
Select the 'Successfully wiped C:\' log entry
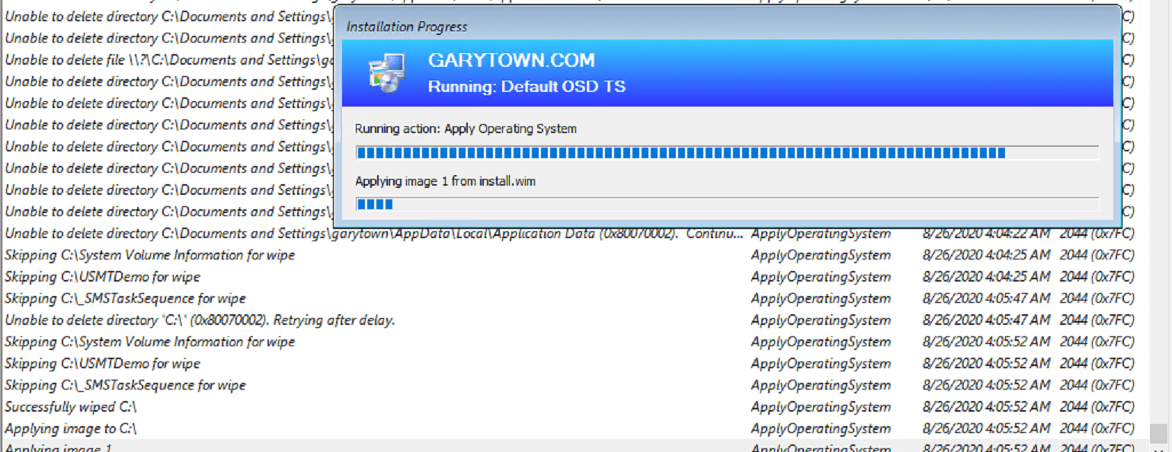pyautogui.click(x=71, y=407)
